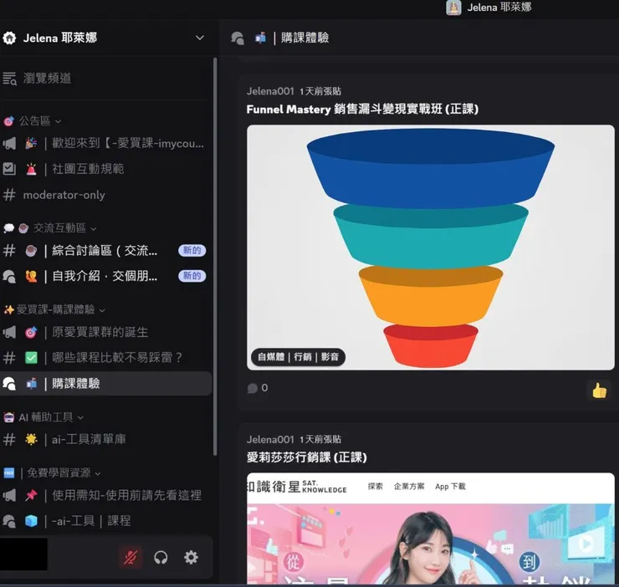Click the rules checklist icon beside 社團互動規範

(9, 169)
